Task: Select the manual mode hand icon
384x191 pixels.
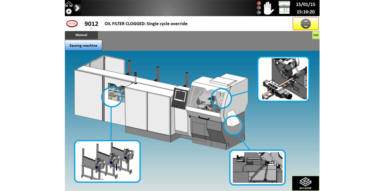Action: (x=269, y=8)
